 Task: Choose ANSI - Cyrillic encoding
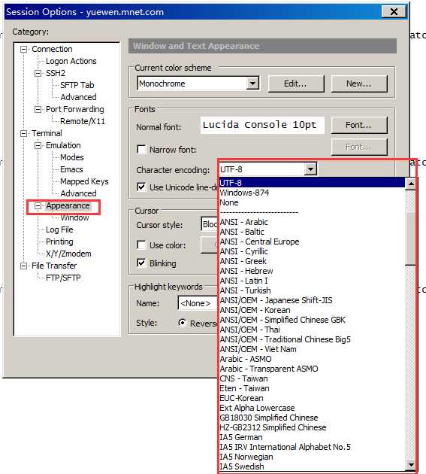click(x=312, y=251)
